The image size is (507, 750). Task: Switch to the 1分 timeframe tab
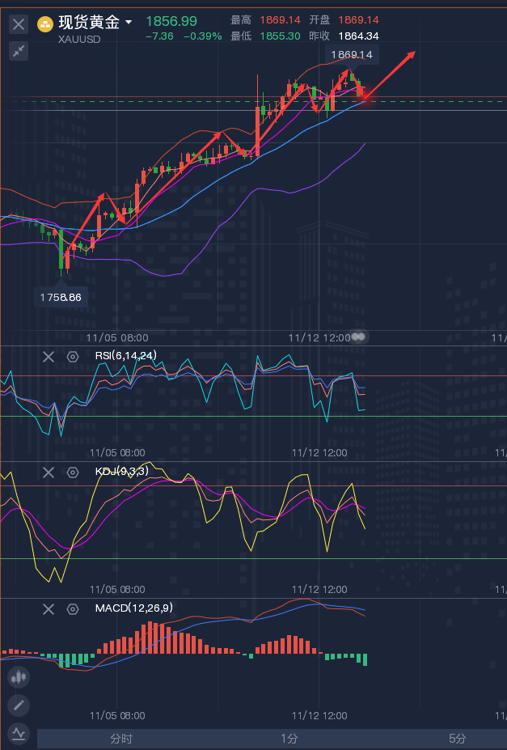point(289,739)
